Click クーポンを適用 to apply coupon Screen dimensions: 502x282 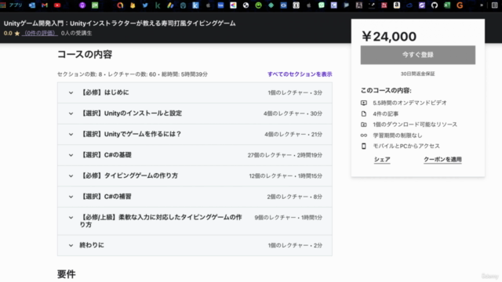click(x=442, y=160)
